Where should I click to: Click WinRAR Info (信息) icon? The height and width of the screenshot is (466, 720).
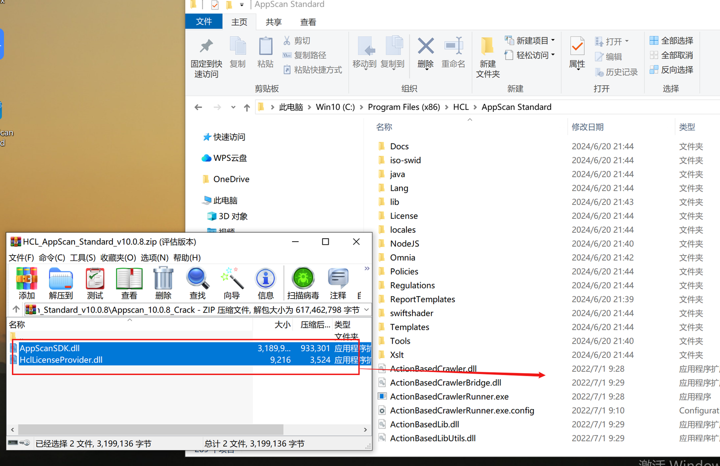265,283
